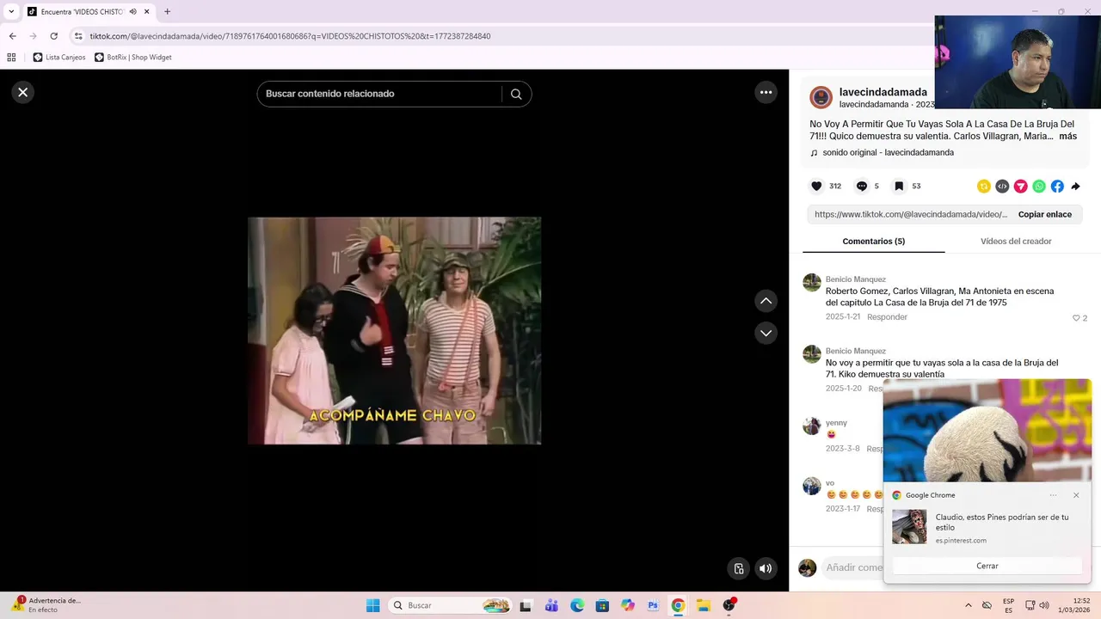Open Lista Canjeos bookmark
Screen dimensions: 1101x619
pyautogui.click(x=59, y=58)
